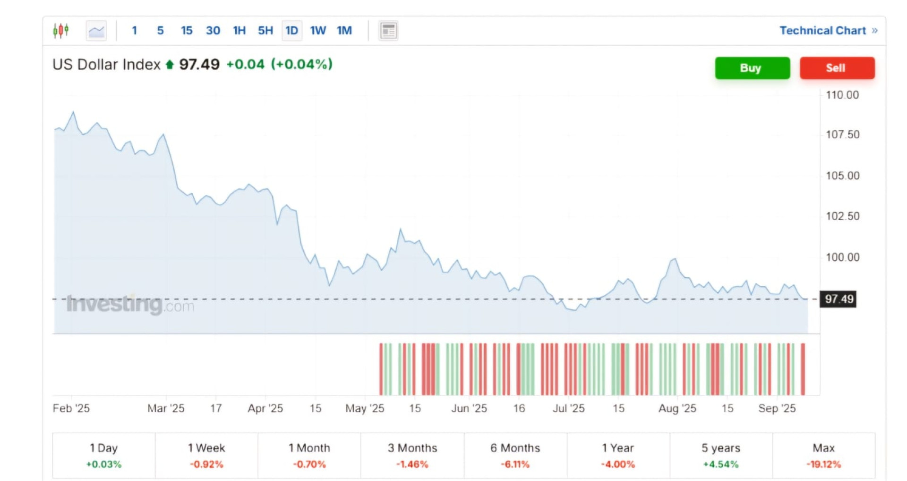Viewport: 907px width, 481px height.
Task: Select the 1D interval
Action: click(292, 31)
